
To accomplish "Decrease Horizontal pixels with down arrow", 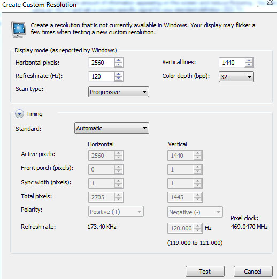I will 118,65.
